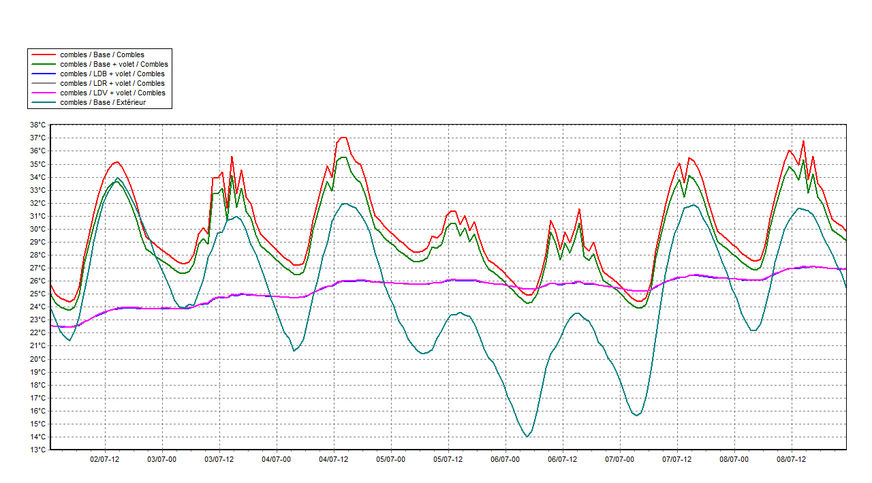Image resolution: width=872 pixels, height=483 pixels.
Task: Click the red line swatch in the legend
Action: (43, 54)
